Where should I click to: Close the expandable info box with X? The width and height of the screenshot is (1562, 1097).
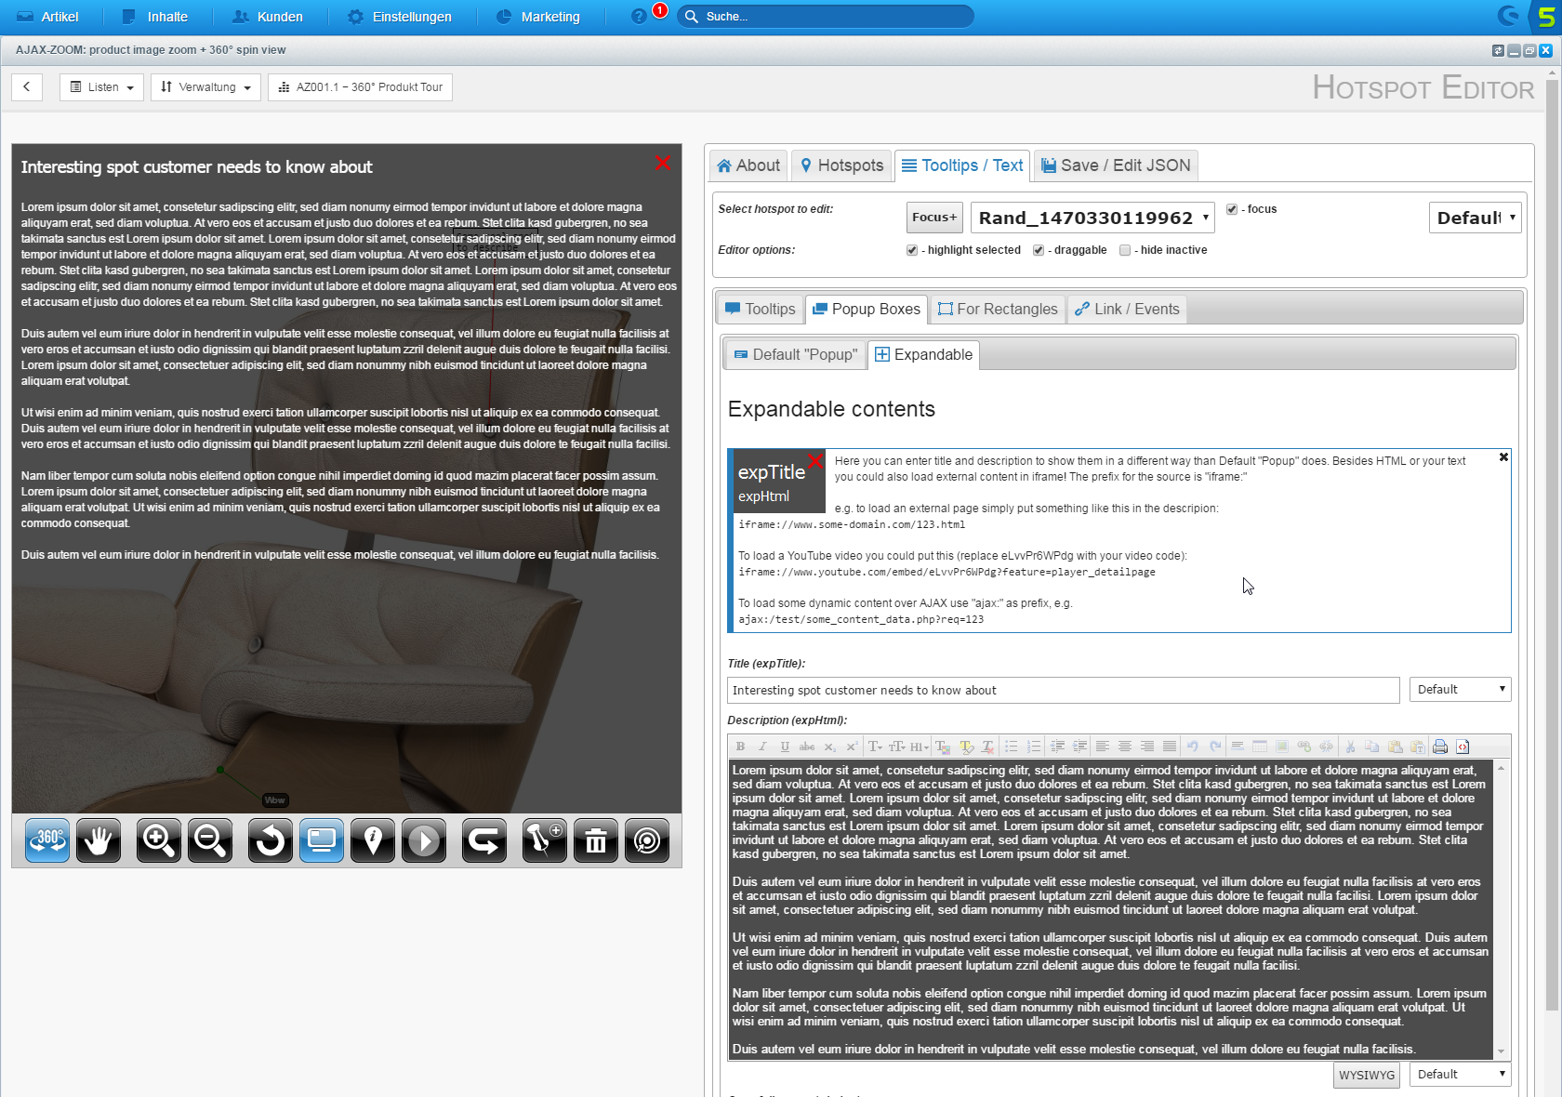pos(1503,457)
